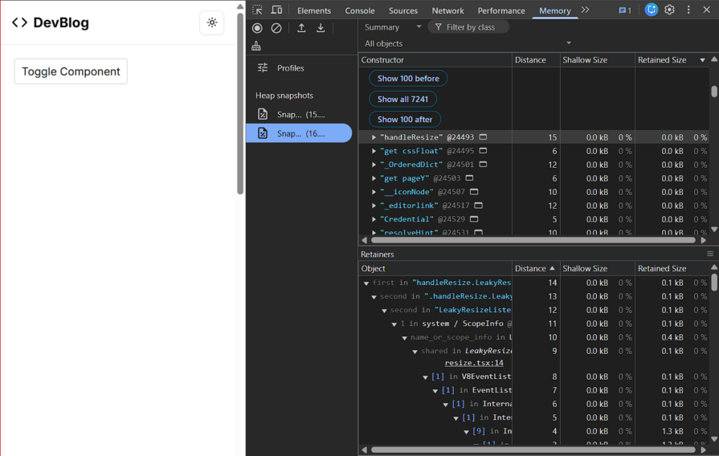Screen dimensions: 719x456
Task: Open the AI assistance icon in DevTools
Action: coord(652,10)
